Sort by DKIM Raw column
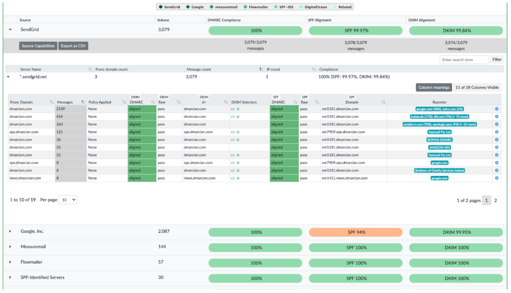 (x=179, y=102)
